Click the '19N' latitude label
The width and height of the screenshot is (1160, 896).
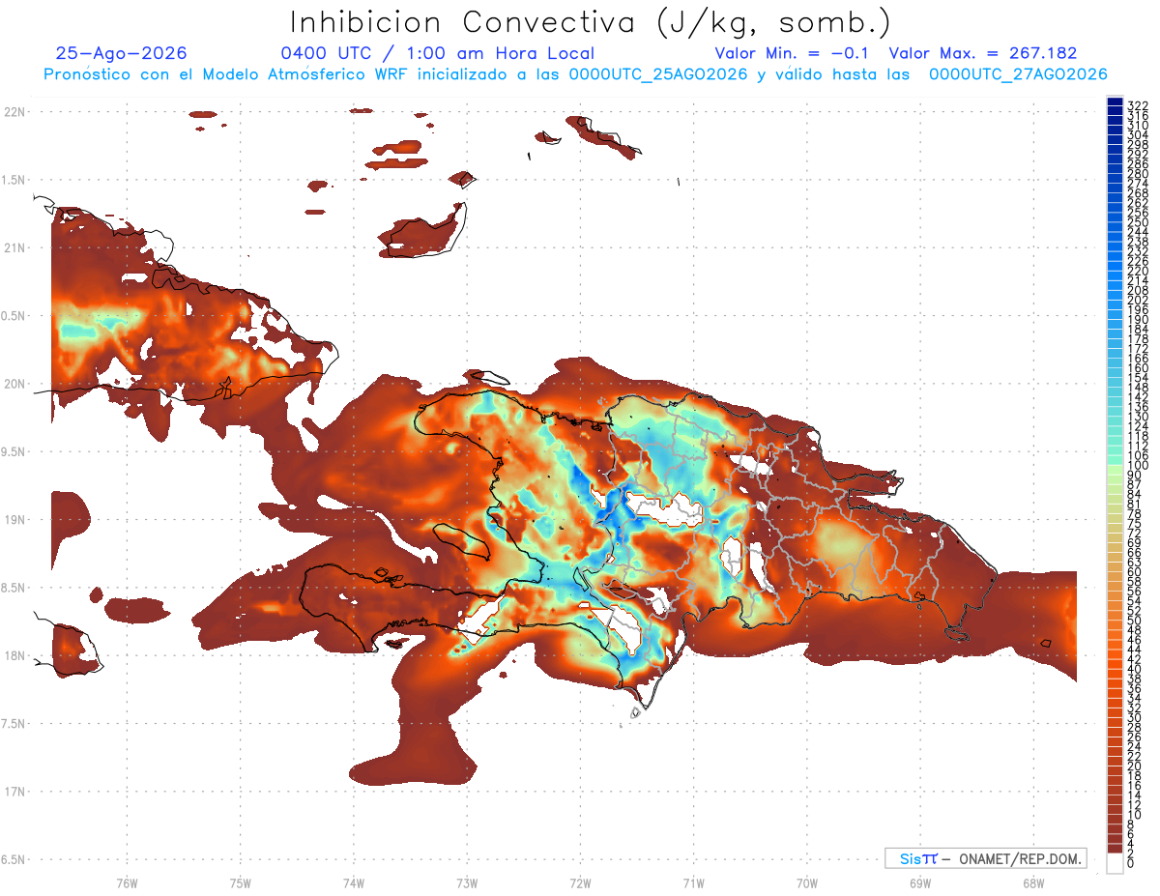14,519
